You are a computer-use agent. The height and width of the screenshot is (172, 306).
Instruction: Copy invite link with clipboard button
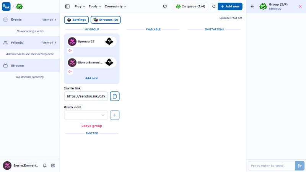(114, 96)
